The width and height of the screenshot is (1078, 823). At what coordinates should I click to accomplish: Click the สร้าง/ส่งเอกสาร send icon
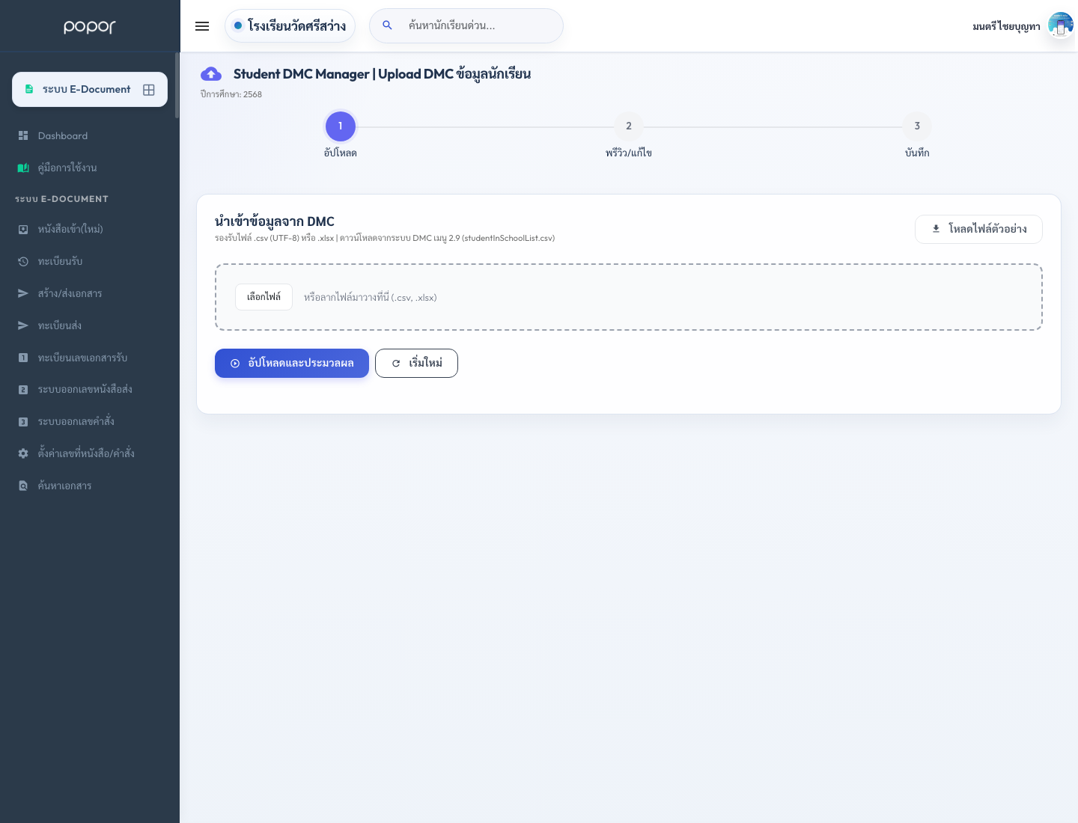coord(23,293)
